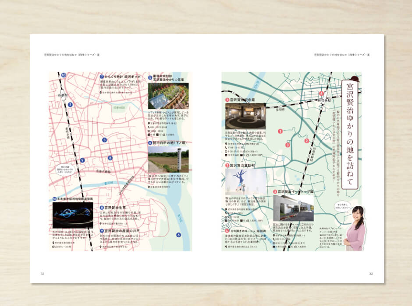The image size is (412, 306).
Task: Click pink map marker 1 on the green map
Action: pyautogui.click(x=280, y=131)
